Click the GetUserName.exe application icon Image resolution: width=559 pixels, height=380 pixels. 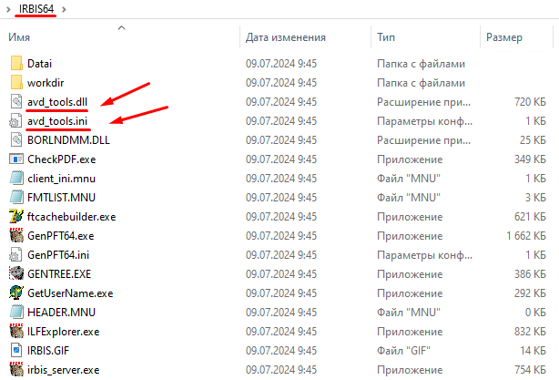click(16, 293)
